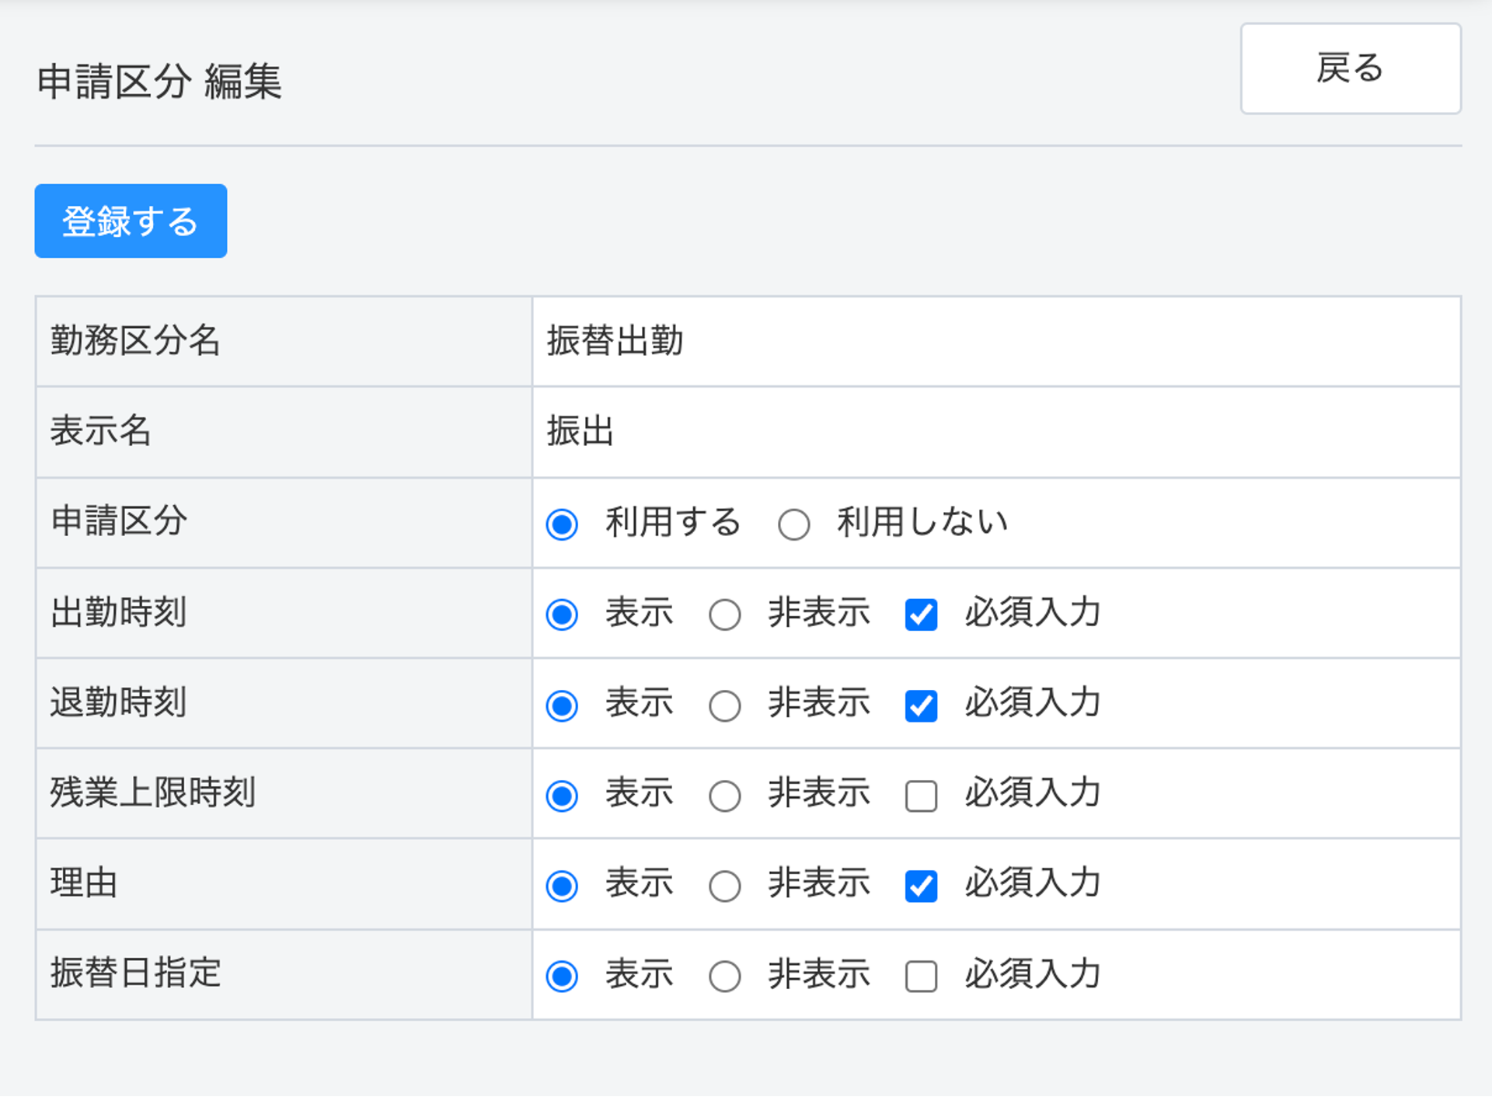Click the 退勤時刻 row label
This screenshot has width=1492, height=1097.
point(119,702)
